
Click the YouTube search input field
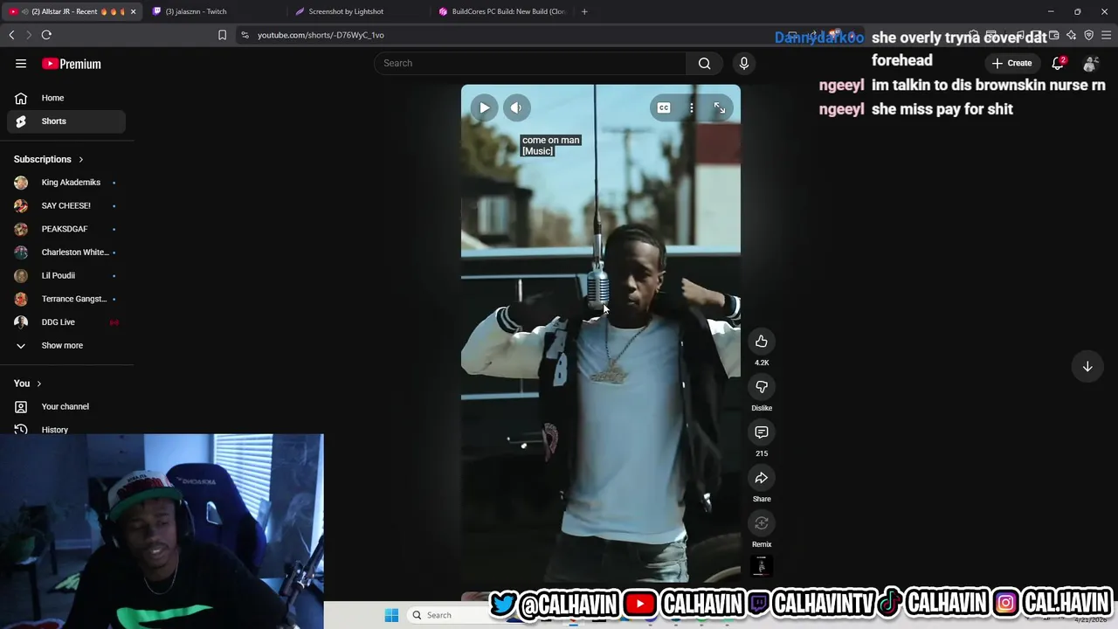pyautogui.click(x=530, y=63)
